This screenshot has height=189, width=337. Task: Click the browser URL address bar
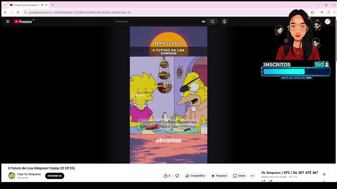pyautogui.click(x=163, y=12)
